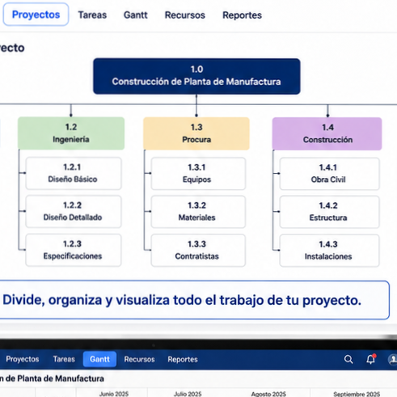
Task: Open the Gantt tab in top navigation
Action: point(136,15)
